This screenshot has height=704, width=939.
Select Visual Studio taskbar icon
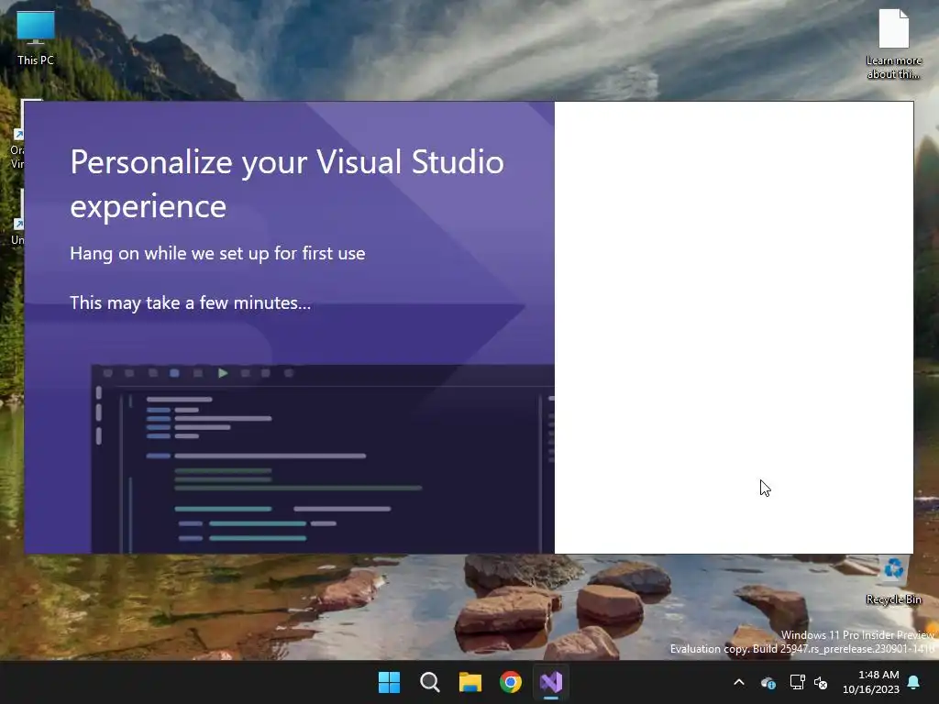[x=551, y=682]
